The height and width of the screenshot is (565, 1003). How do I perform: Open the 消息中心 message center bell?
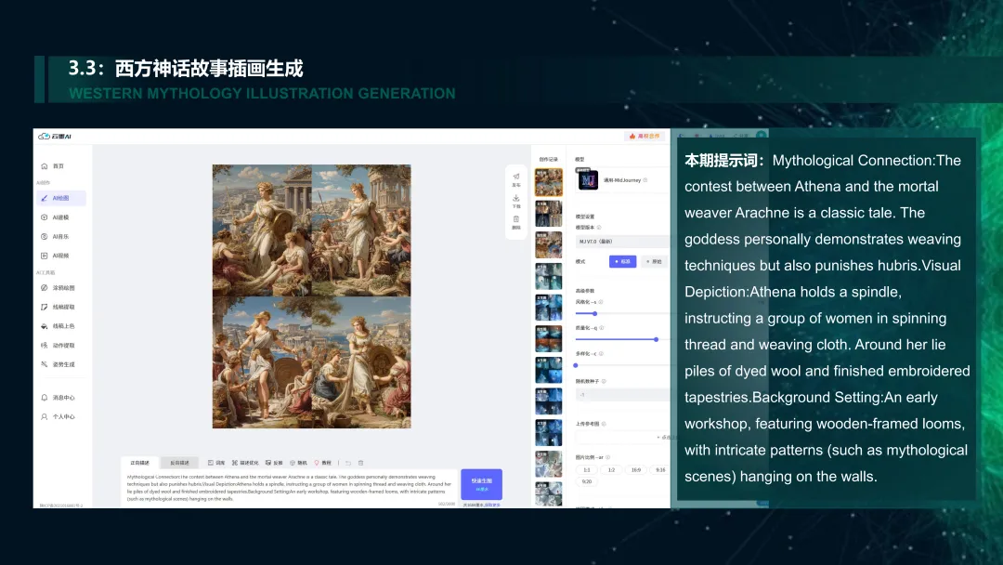click(x=58, y=398)
